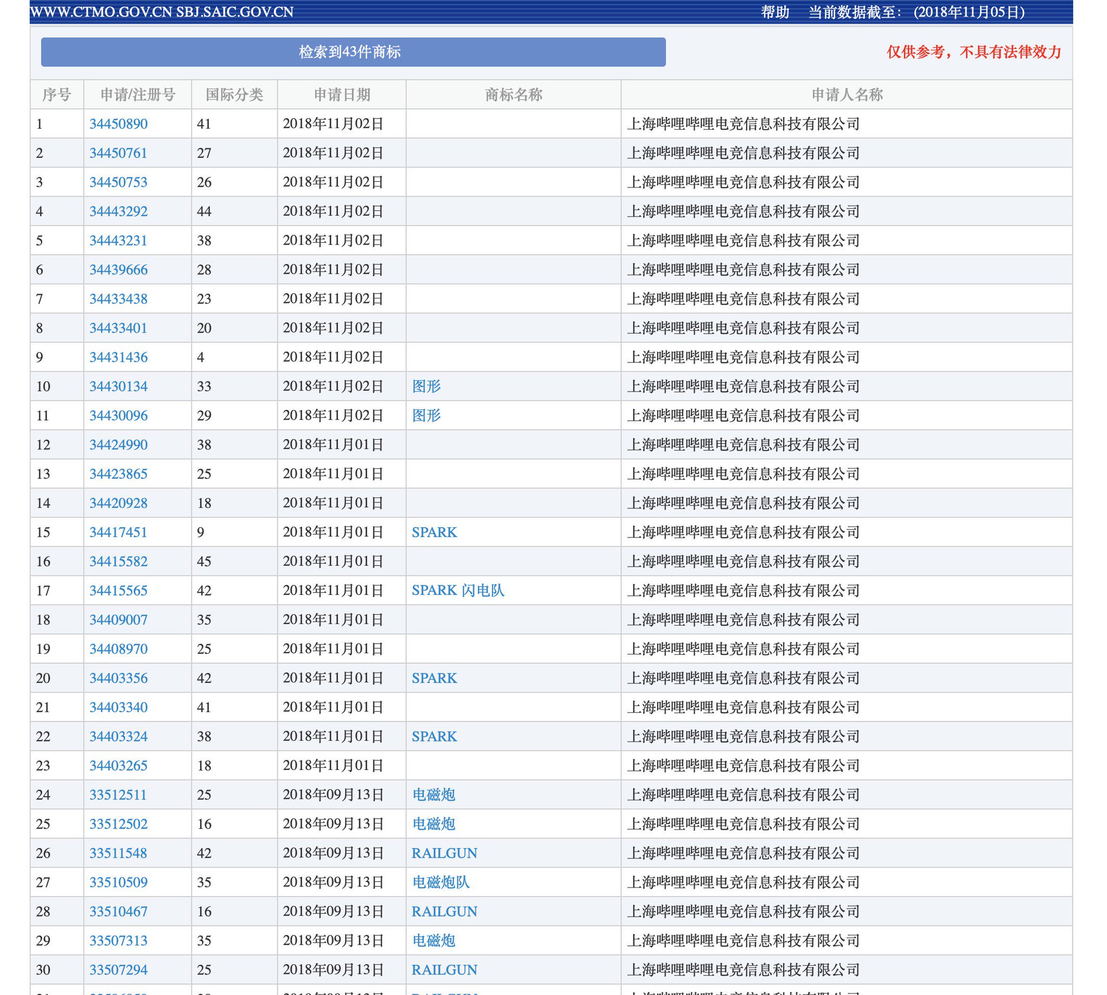Select the 2018年11月02日 date in row 9
Screen dimensions: 1107x995
click(x=334, y=357)
